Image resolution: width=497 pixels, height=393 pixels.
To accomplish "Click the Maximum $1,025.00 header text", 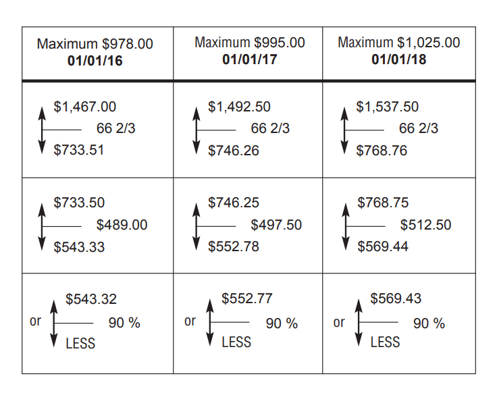I will tap(398, 43).
